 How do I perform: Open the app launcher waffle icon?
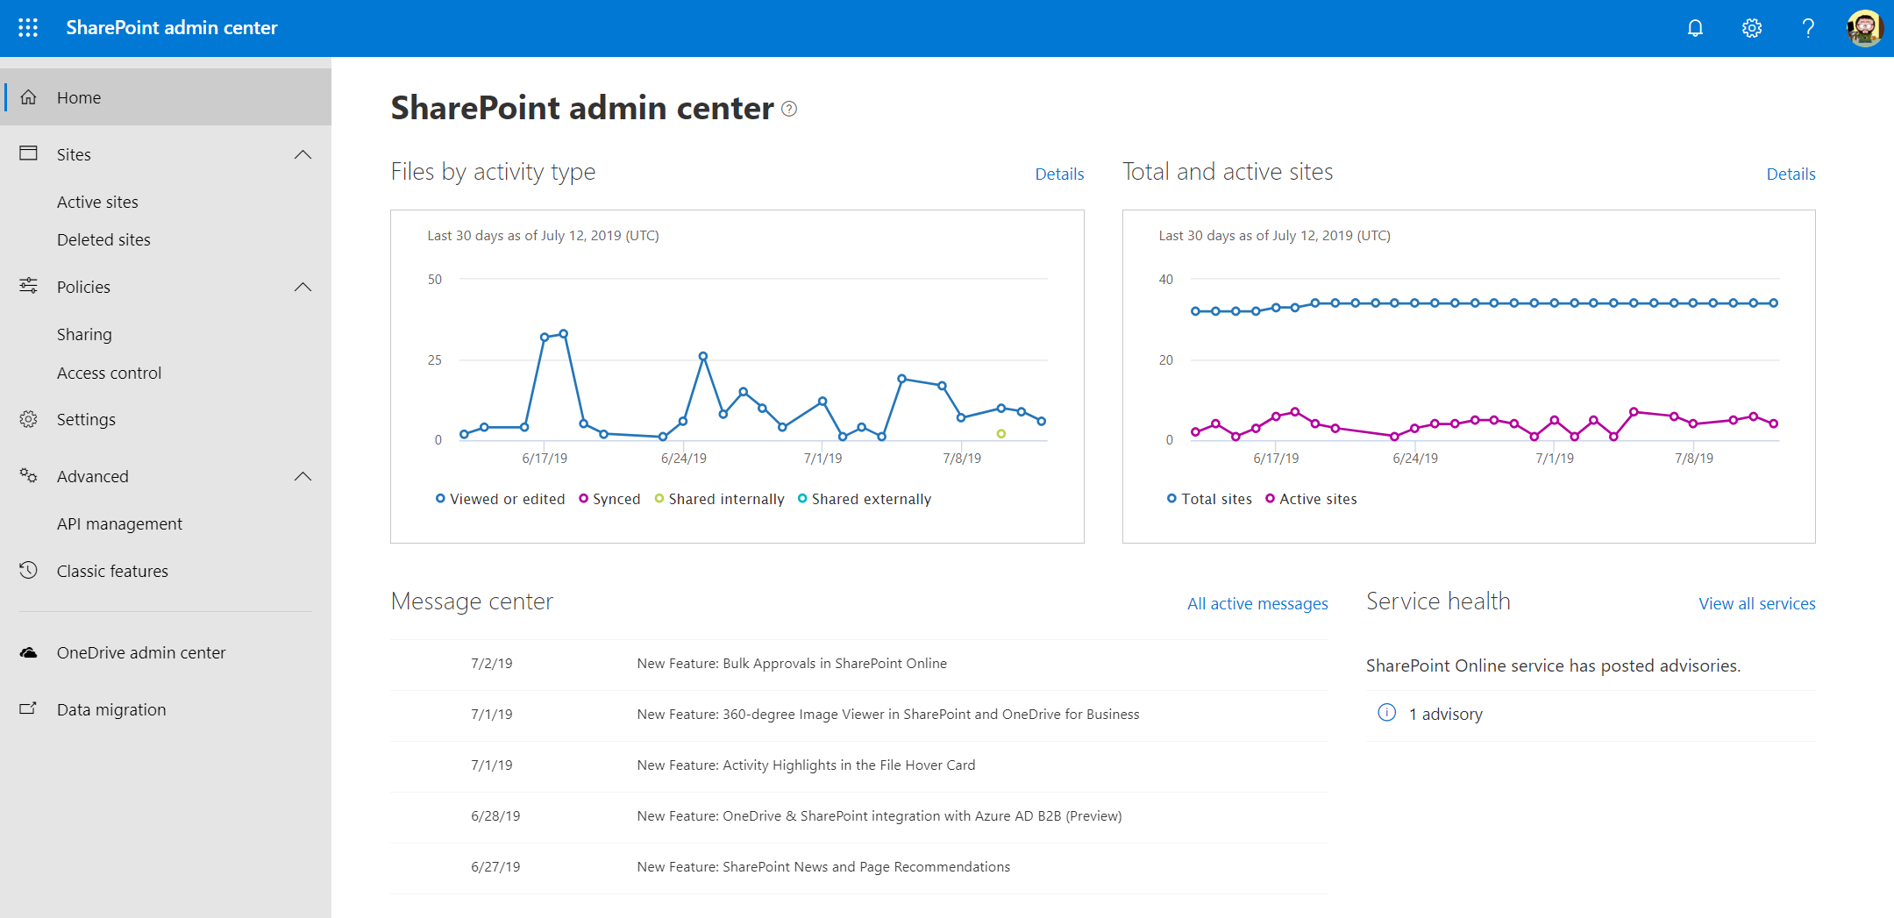point(28,28)
